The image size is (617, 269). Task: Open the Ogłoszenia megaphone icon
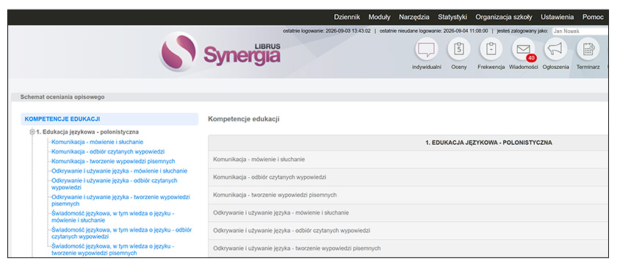click(555, 49)
